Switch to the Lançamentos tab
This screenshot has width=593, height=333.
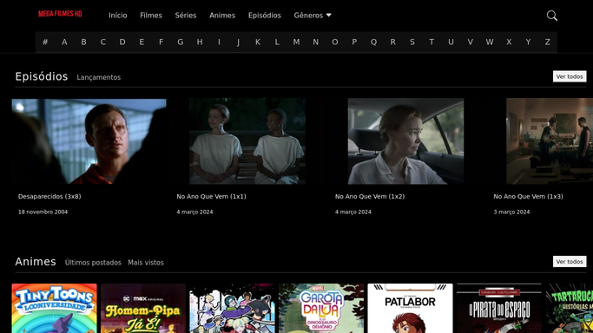tap(99, 77)
